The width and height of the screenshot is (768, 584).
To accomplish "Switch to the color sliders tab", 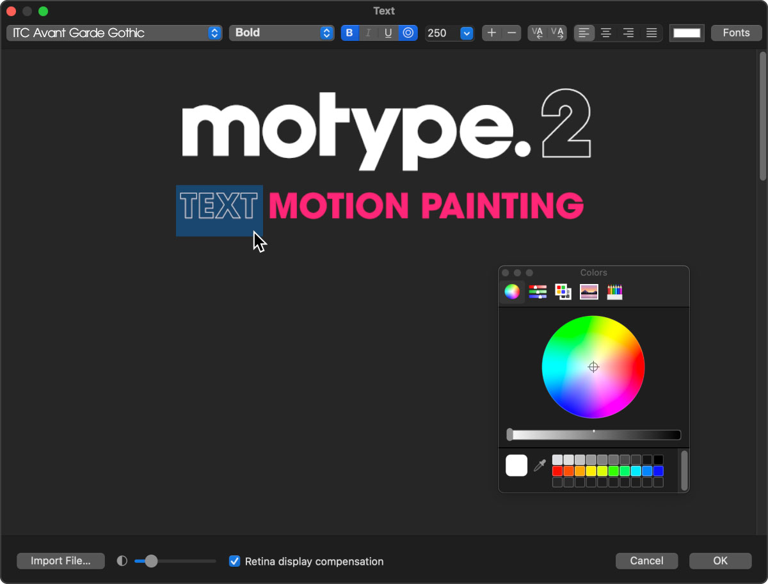I will coord(538,292).
